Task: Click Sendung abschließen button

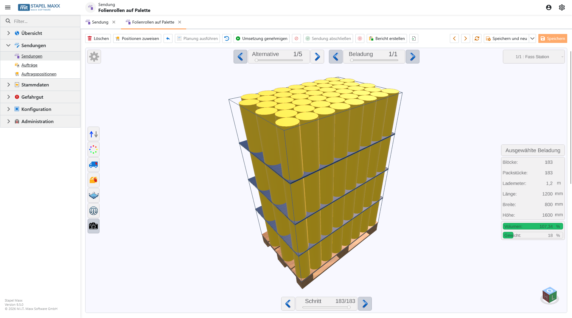Action: 328,38
